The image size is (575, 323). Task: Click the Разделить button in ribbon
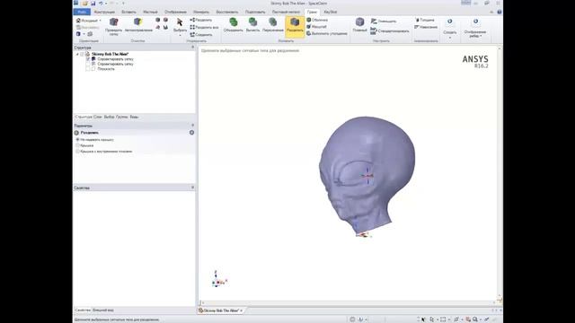(x=201, y=20)
